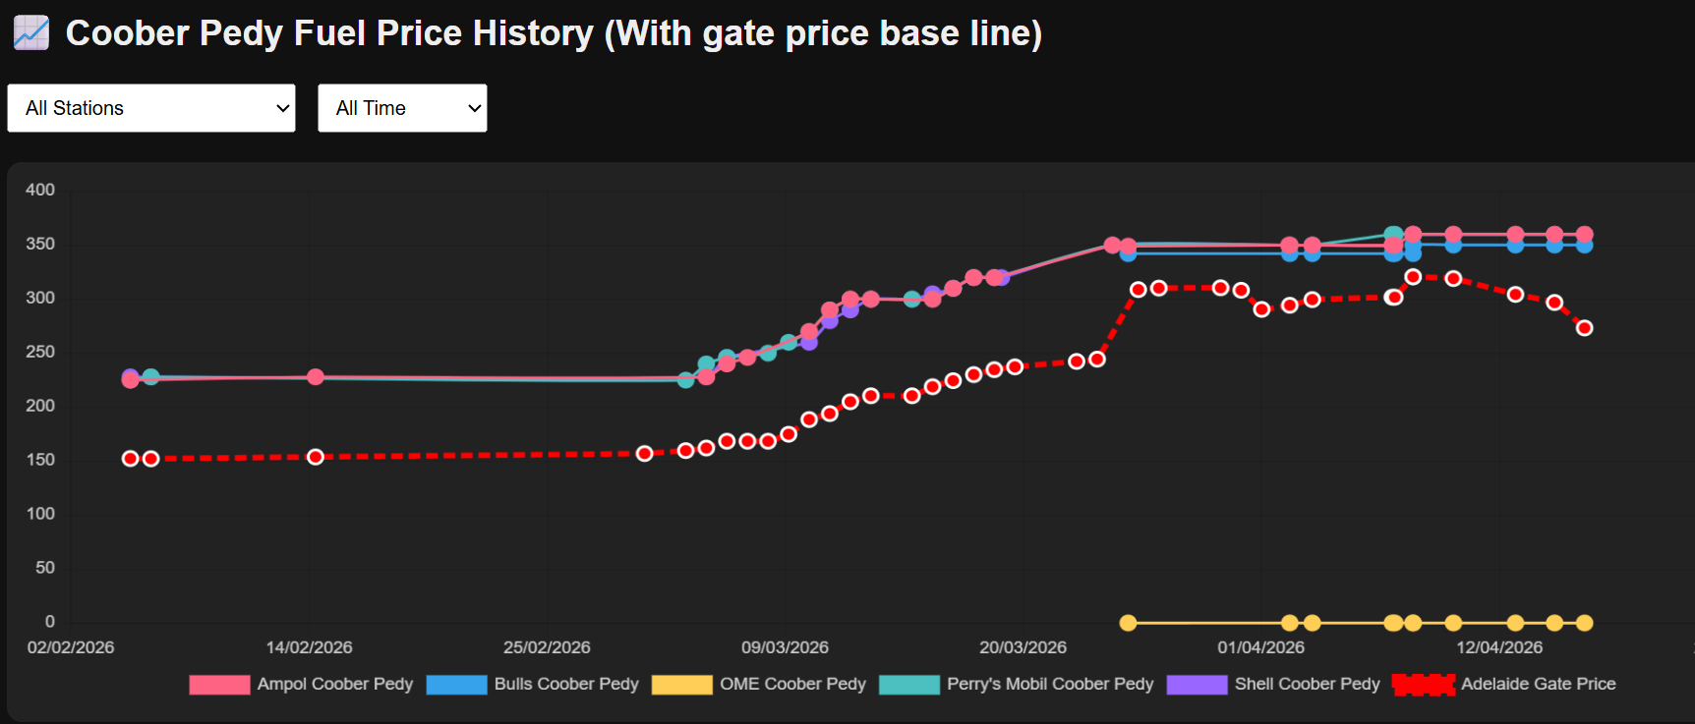This screenshot has height=724, width=1695.
Task: Click the last Ampol pink data point
Action: pos(1584,235)
